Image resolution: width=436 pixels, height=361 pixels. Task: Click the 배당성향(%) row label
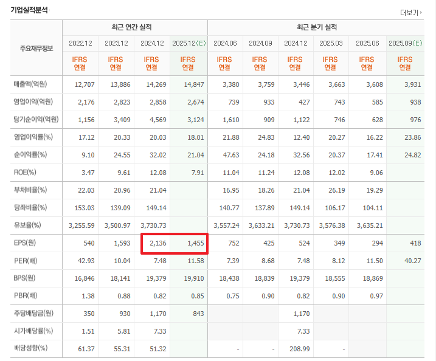click(30, 349)
